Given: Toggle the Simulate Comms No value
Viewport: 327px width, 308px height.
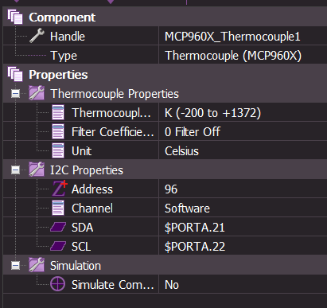Looking at the screenshot, I should tap(243, 285).
